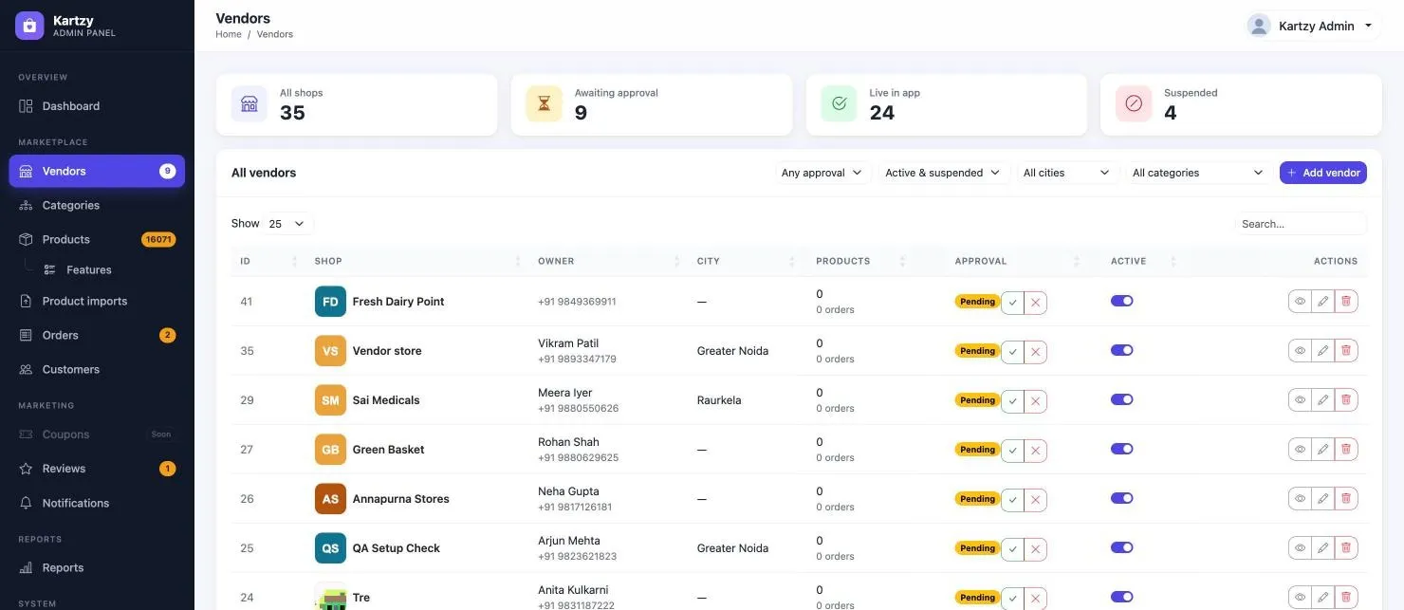The image size is (1404, 610).
Task: Click the Awaiting approval hourglass icon
Action: pos(544,103)
